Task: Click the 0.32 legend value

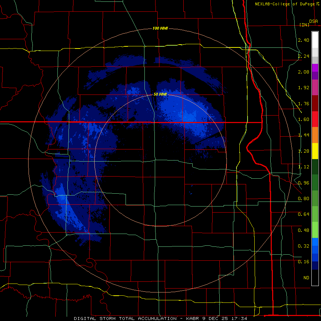Action: (x=304, y=246)
